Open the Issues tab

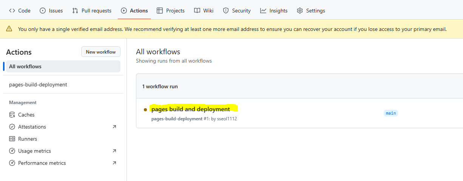(51, 11)
